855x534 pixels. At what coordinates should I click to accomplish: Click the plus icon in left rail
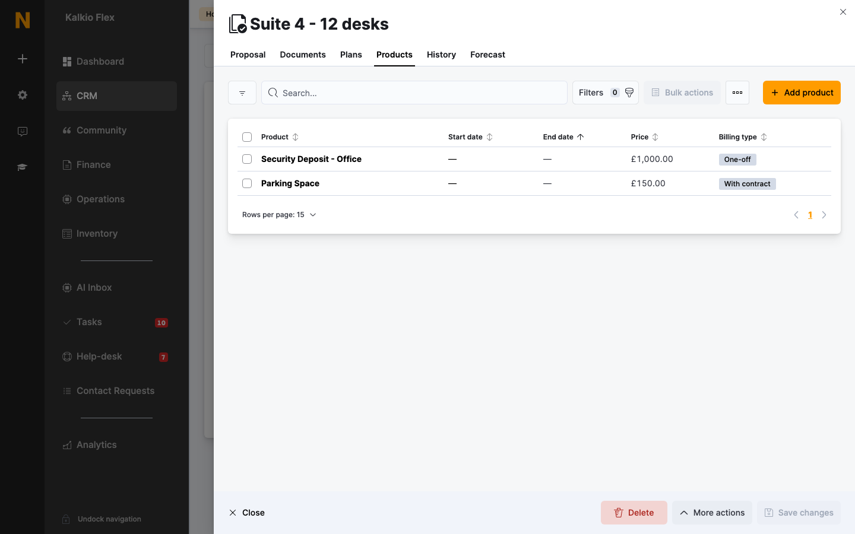(x=23, y=59)
